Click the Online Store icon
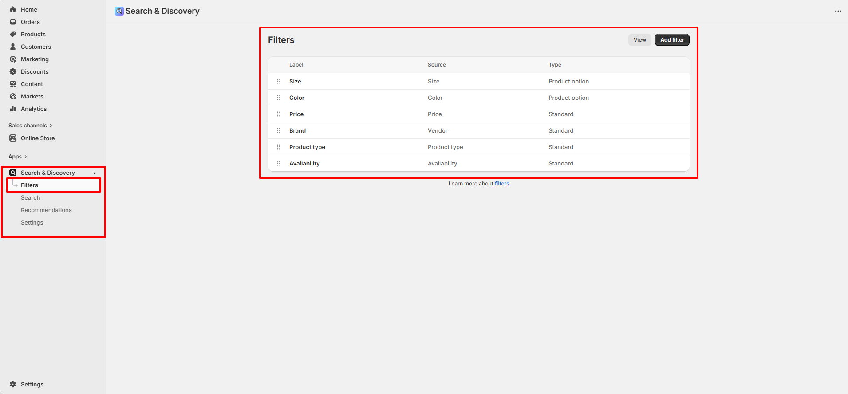This screenshot has height=394, width=848. point(13,138)
